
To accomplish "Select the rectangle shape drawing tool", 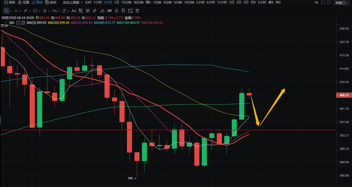I will (35, 11).
